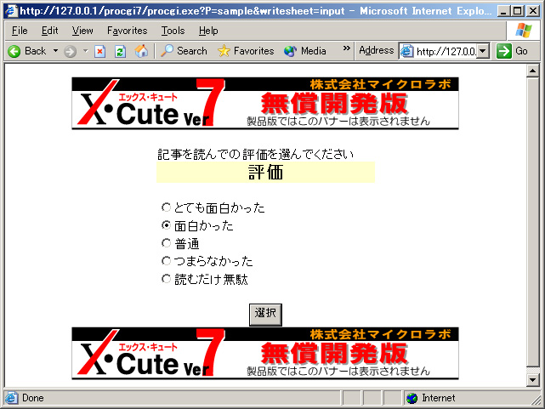Go back with the Back button
The height and width of the screenshot is (409, 545).
coord(27,51)
